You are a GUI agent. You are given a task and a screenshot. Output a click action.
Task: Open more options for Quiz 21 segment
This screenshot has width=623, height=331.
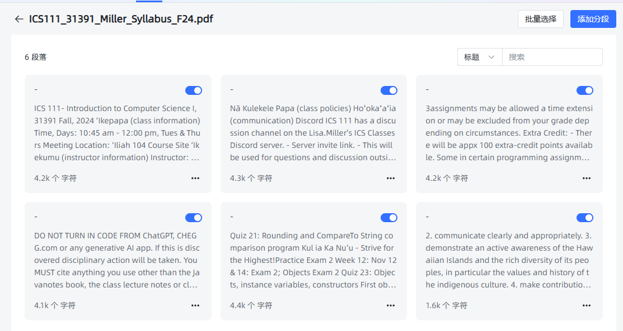click(x=391, y=305)
